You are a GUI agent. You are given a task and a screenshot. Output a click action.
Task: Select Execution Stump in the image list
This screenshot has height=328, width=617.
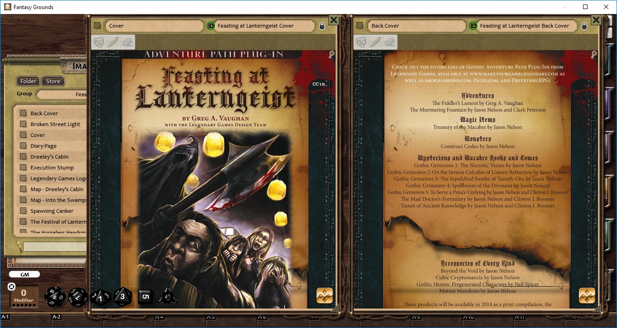point(53,167)
